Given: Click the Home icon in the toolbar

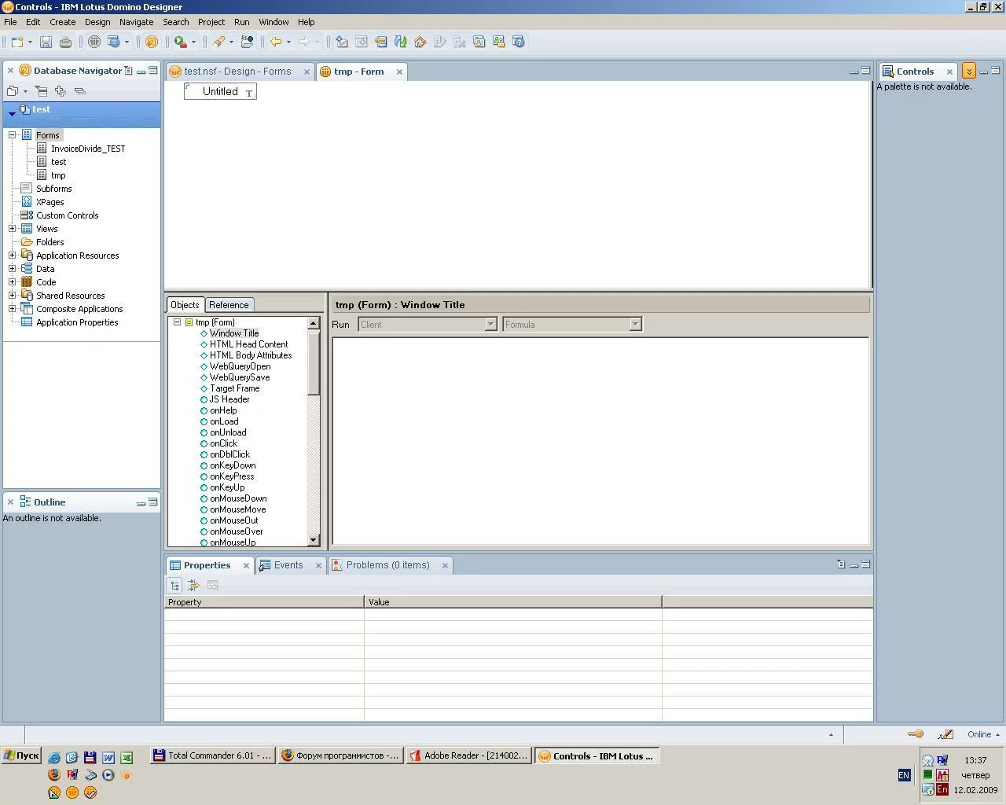Looking at the screenshot, I should point(420,42).
